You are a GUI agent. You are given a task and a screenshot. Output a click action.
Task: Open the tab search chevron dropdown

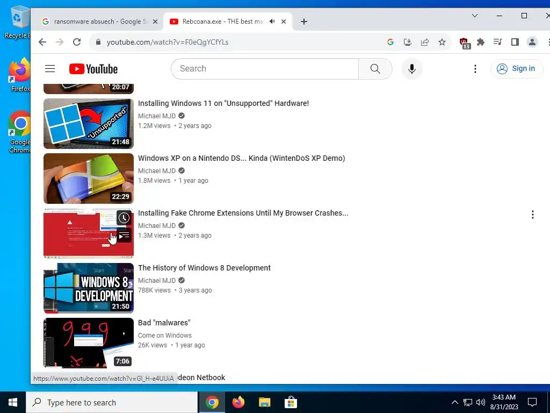475,16
